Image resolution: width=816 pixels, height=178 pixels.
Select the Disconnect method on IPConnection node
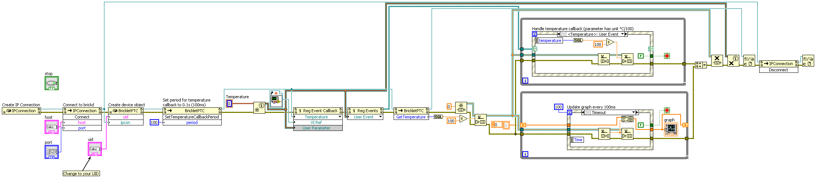(778, 70)
